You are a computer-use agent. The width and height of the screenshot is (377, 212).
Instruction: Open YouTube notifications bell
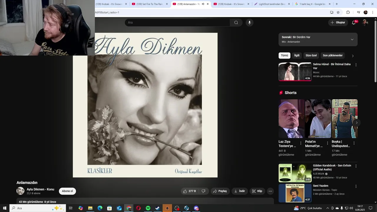click(x=354, y=22)
